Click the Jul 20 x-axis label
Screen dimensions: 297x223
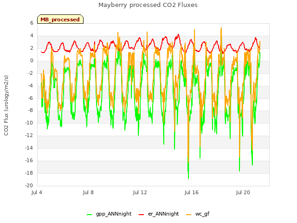click(243, 192)
